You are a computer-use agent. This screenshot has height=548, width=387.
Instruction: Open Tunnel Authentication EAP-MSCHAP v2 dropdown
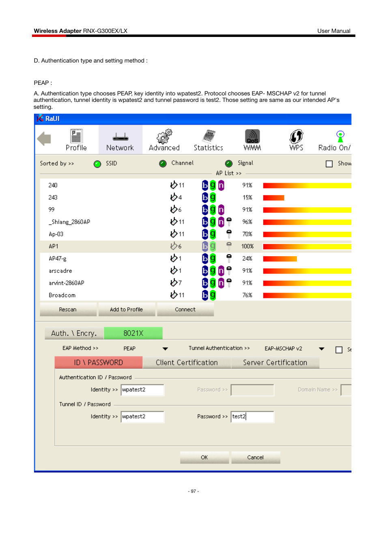click(x=322, y=349)
